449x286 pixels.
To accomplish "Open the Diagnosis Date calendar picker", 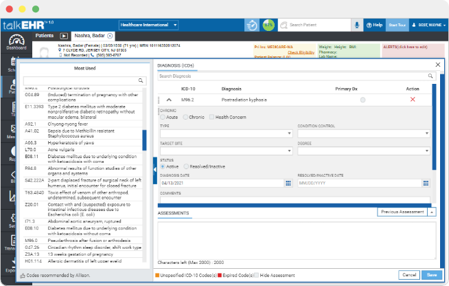I will click(x=288, y=184).
